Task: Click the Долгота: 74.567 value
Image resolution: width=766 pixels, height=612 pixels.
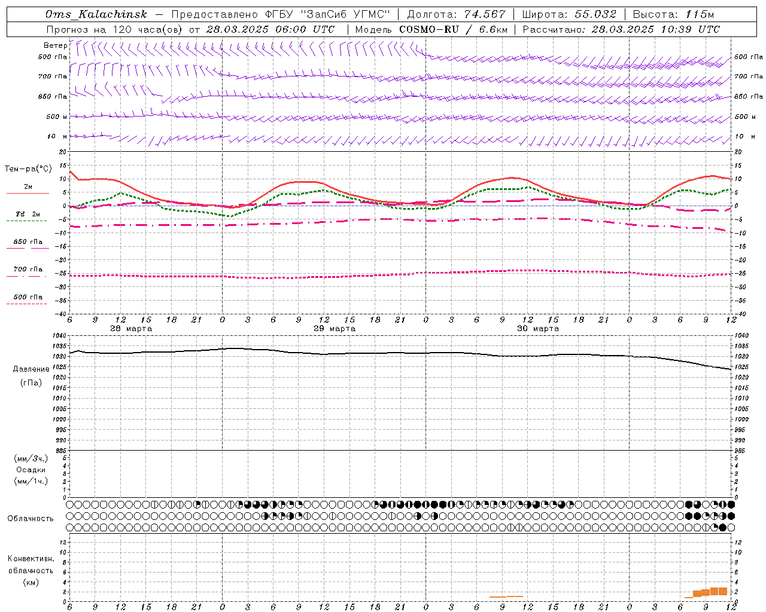Action: [456, 14]
